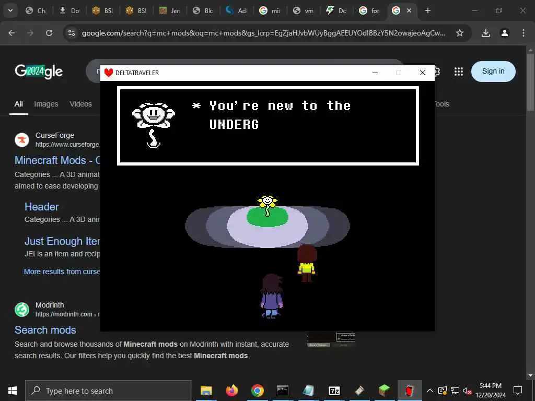
Task: Open Chrome profile icon
Action: pos(505,33)
